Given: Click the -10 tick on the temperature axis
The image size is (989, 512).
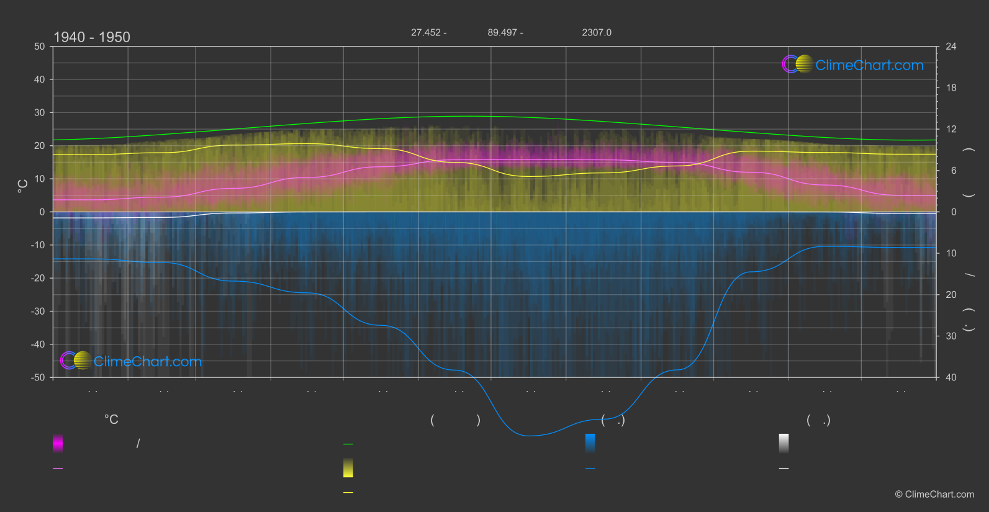Looking at the screenshot, I should click(x=38, y=245).
